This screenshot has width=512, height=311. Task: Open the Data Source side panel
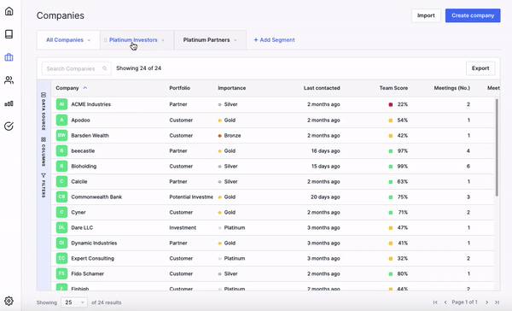[44, 111]
